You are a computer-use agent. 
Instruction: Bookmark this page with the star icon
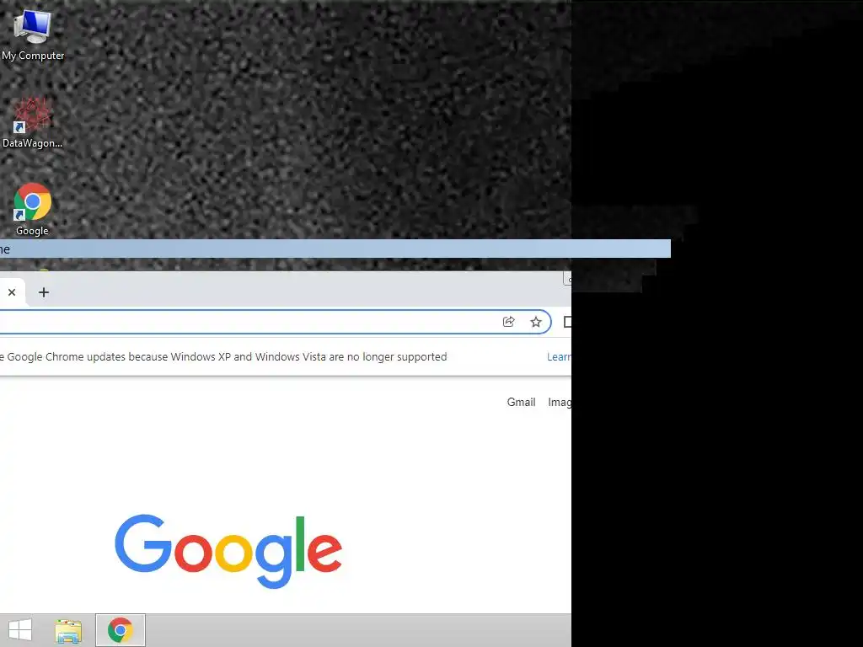(535, 322)
